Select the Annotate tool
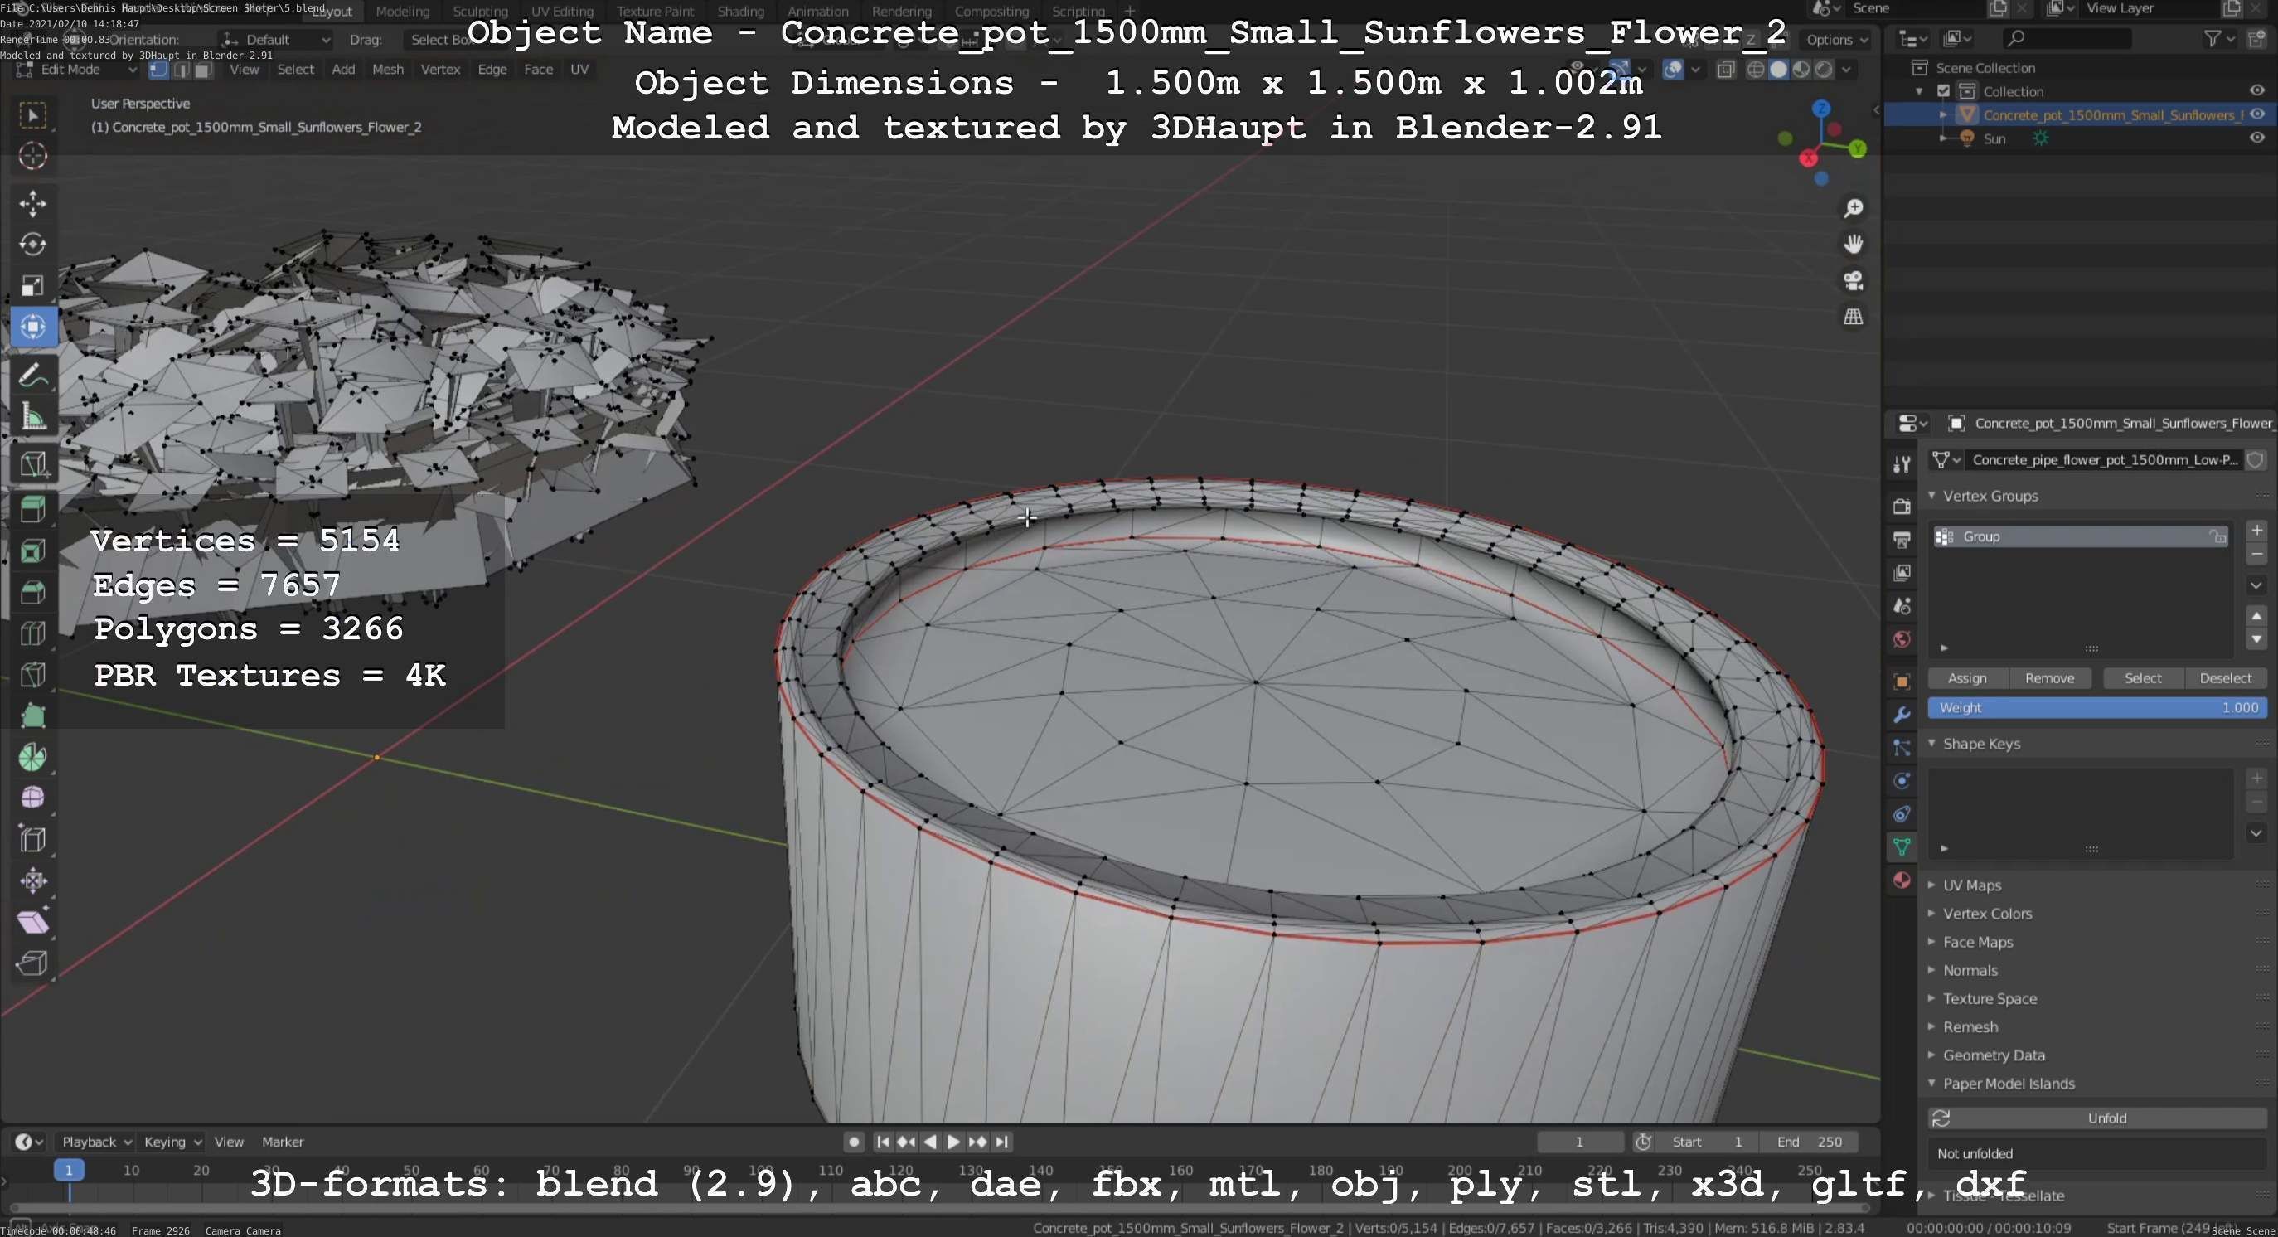2278x1237 pixels. tap(32, 375)
